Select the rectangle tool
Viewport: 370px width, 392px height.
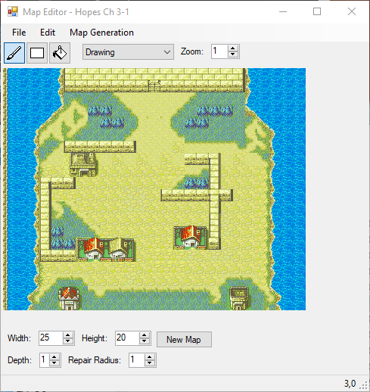pos(37,53)
